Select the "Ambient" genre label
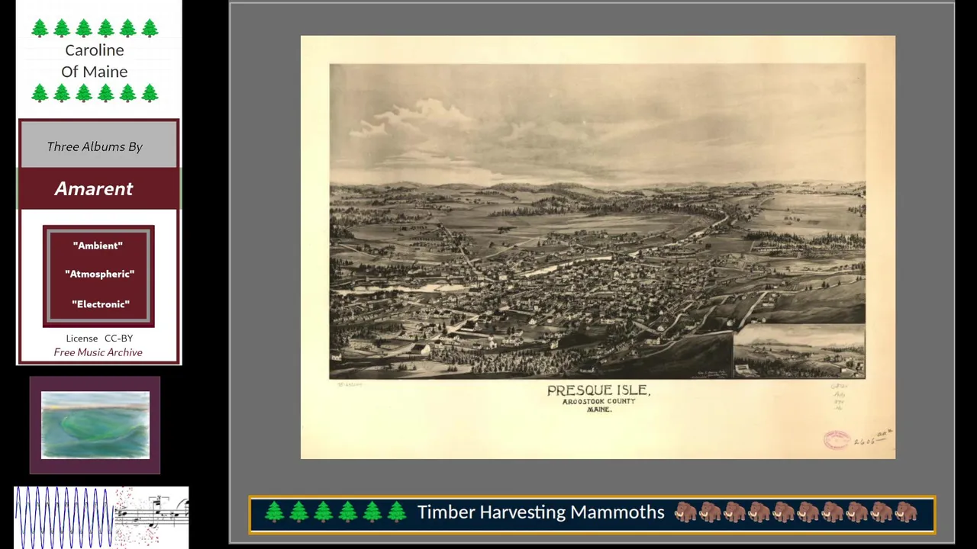The height and width of the screenshot is (549, 977). pos(98,246)
